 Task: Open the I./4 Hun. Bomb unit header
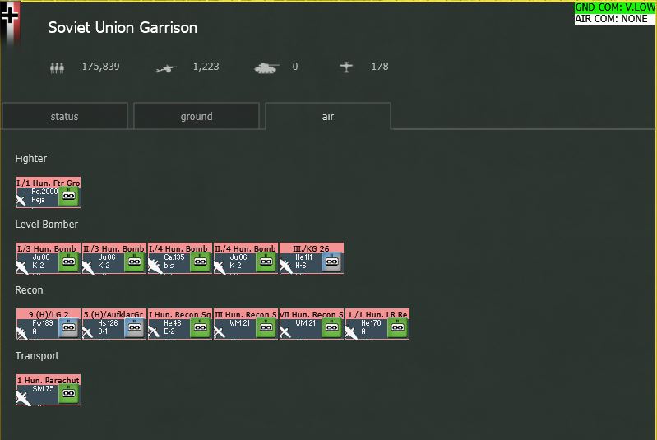click(x=180, y=248)
